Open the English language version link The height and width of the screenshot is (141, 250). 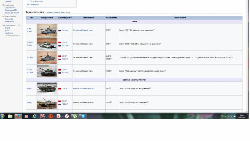click(7, 28)
